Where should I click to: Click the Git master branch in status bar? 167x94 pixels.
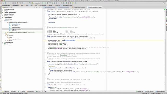[158, 93]
